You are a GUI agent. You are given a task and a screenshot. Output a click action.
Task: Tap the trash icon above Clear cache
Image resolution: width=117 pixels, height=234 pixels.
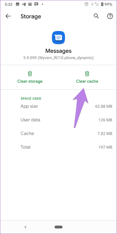click(87, 74)
